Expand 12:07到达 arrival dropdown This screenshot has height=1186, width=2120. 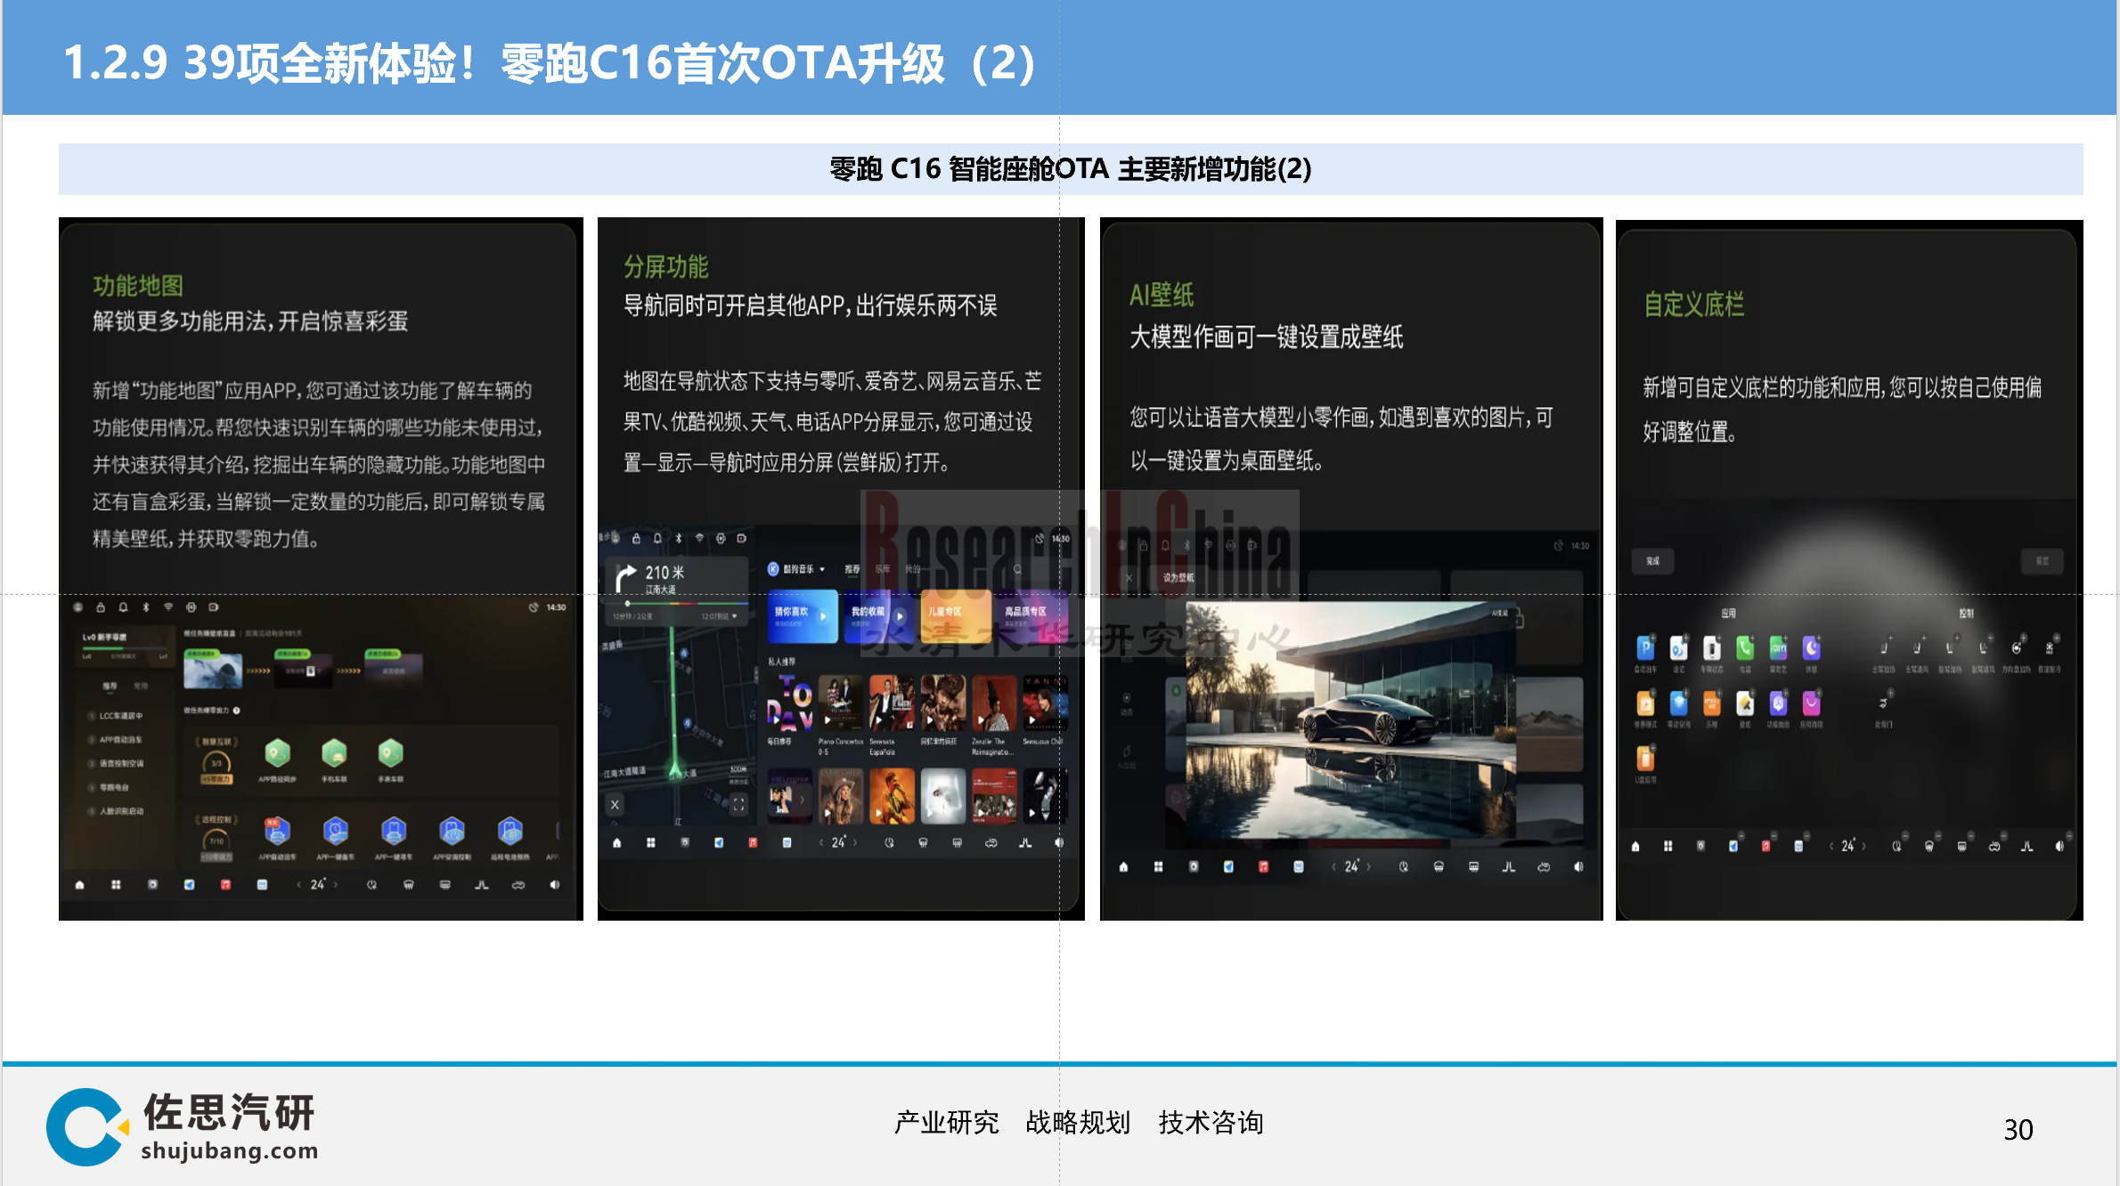coord(720,616)
